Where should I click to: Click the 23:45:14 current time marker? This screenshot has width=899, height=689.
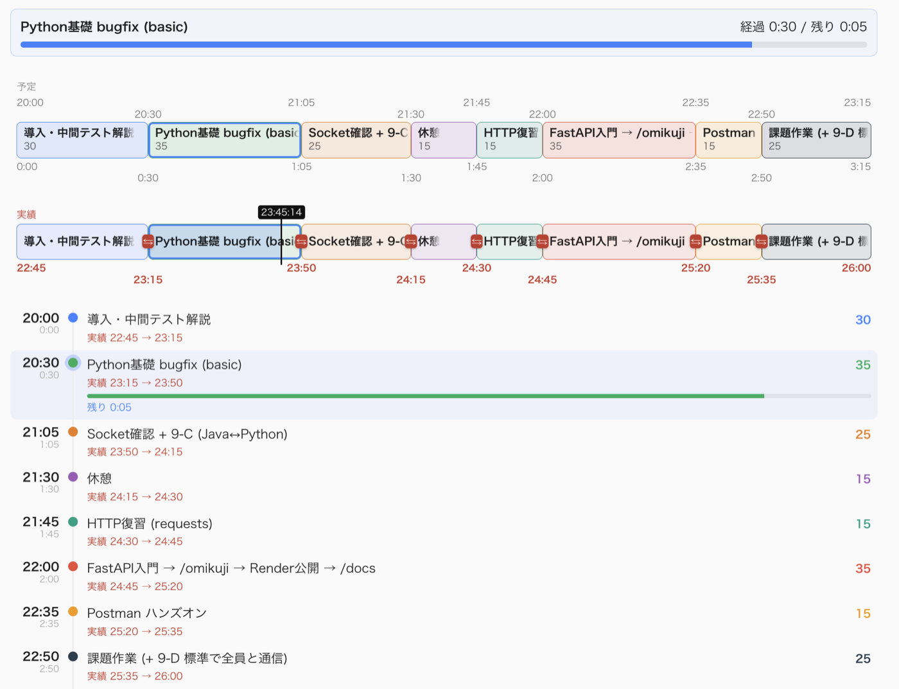(x=281, y=212)
